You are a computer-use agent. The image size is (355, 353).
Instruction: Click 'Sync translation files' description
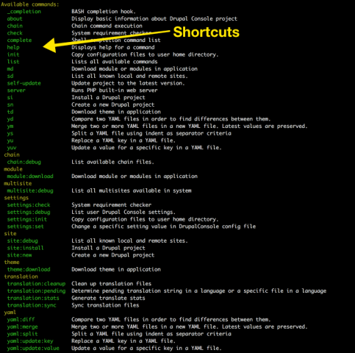point(105,305)
